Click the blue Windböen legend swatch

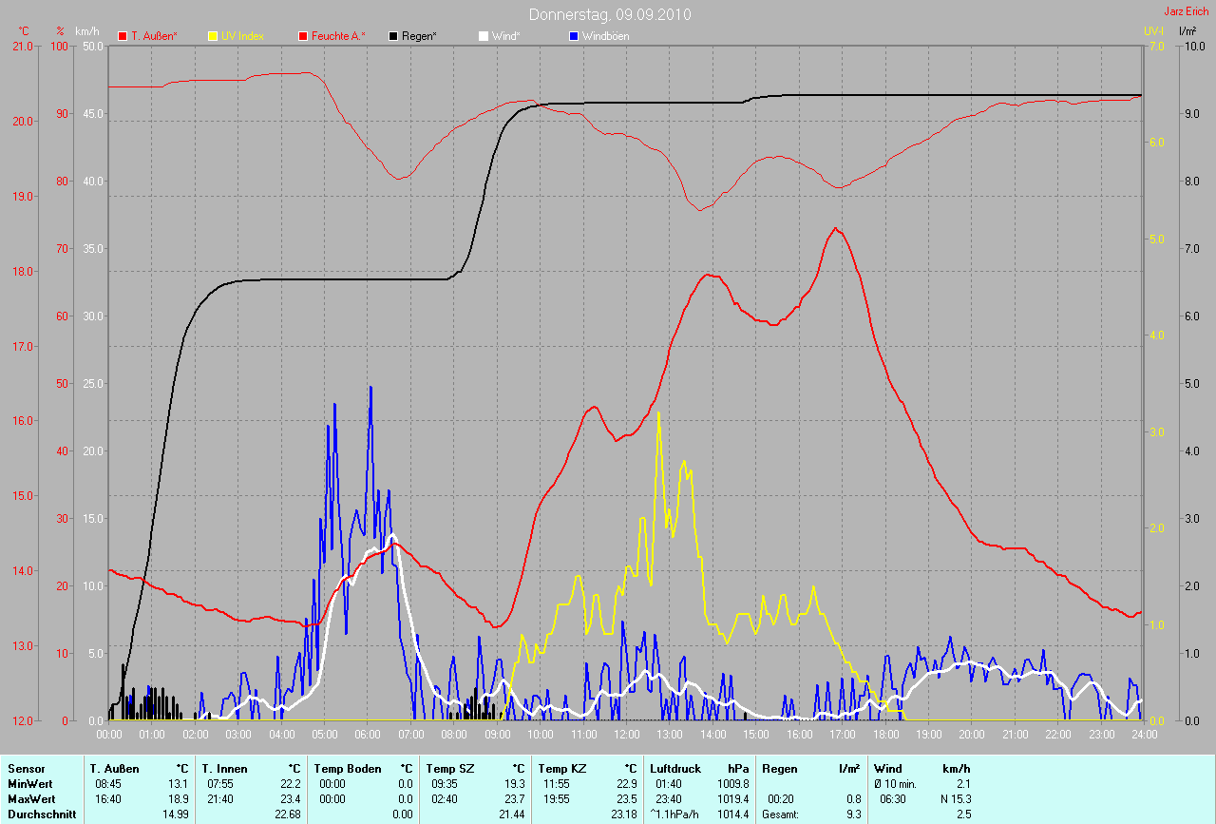pyautogui.click(x=574, y=36)
